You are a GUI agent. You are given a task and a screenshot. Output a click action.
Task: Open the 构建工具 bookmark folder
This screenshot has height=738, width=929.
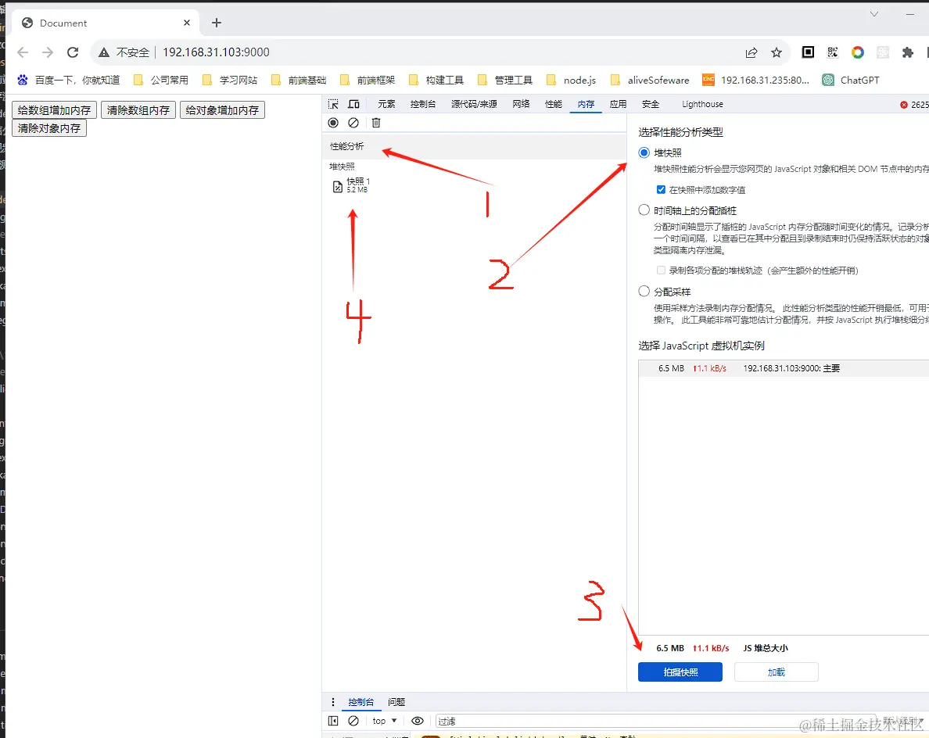pyautogui.click(x=436, y=80)
